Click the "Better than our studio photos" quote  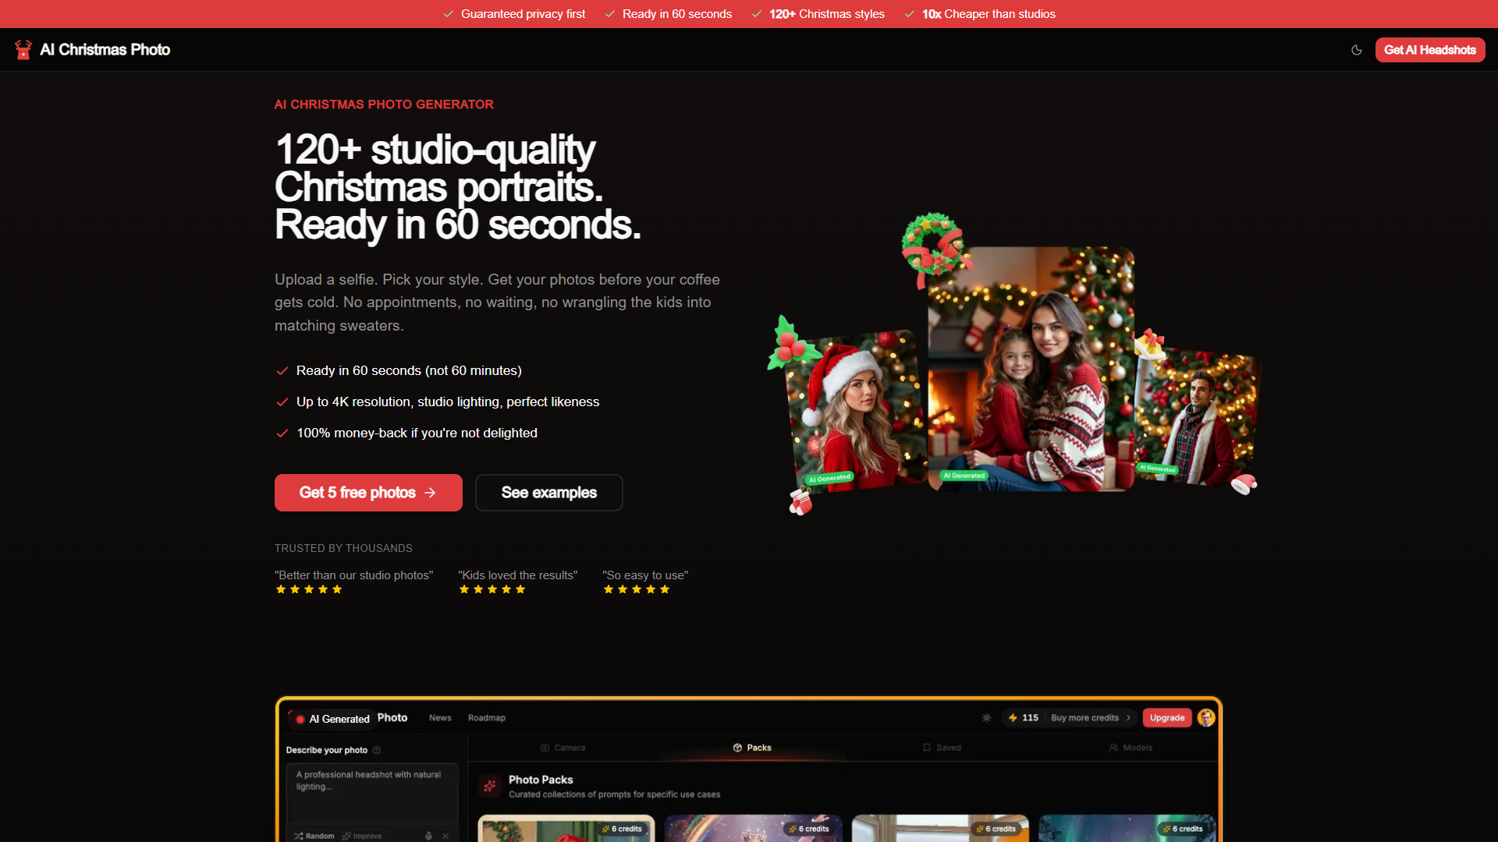tap(353, 575)
